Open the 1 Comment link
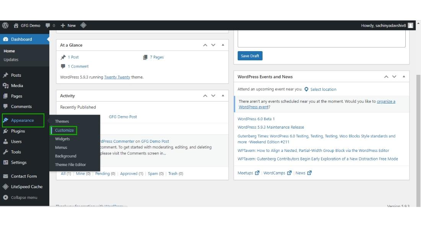Viewport: 421px width, 229px height. tap(78, 66)
